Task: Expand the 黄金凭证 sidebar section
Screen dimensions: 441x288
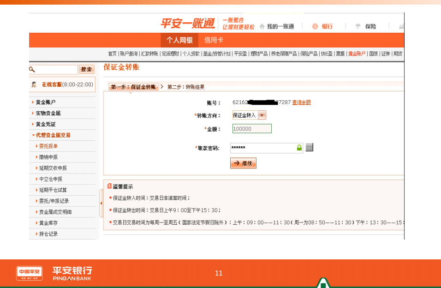Action: pos(46,124)
